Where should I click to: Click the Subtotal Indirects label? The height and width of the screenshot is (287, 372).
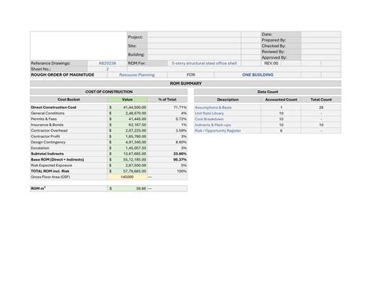tap(47, 154)
